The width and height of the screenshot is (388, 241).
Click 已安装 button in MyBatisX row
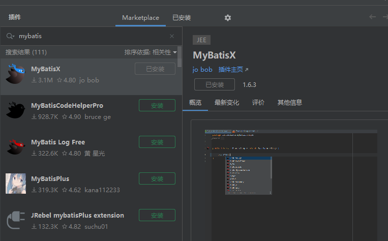point(155,69)
